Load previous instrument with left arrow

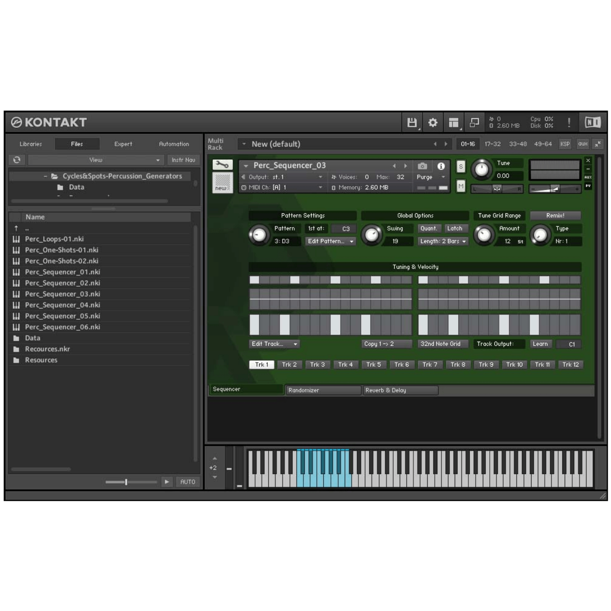[x=394, y=166]
